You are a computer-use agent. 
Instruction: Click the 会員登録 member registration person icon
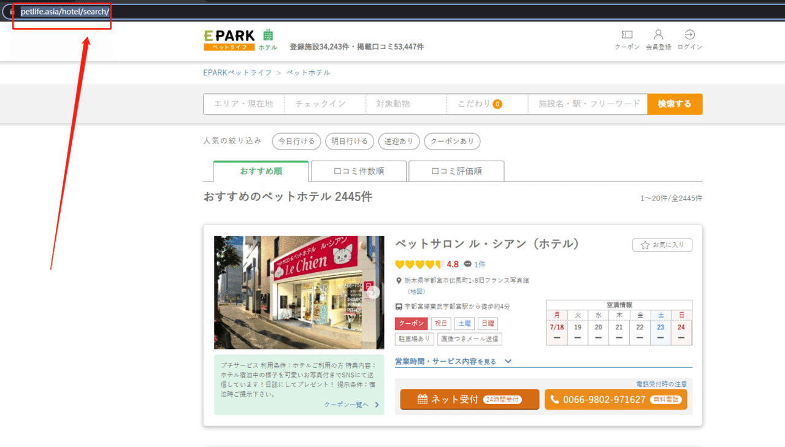click(658, 35)
